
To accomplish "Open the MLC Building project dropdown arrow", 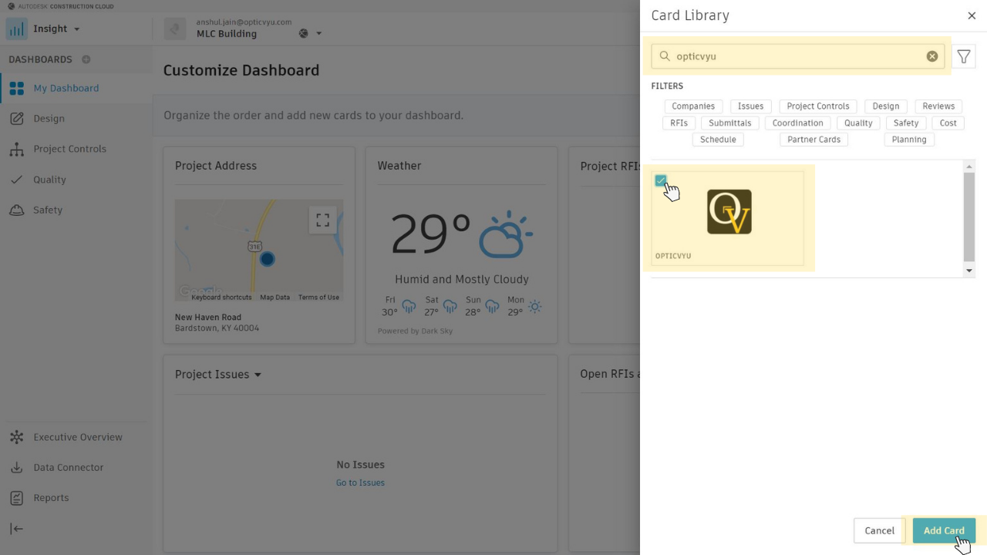I will pyautogui.click(x=318, y=34).
